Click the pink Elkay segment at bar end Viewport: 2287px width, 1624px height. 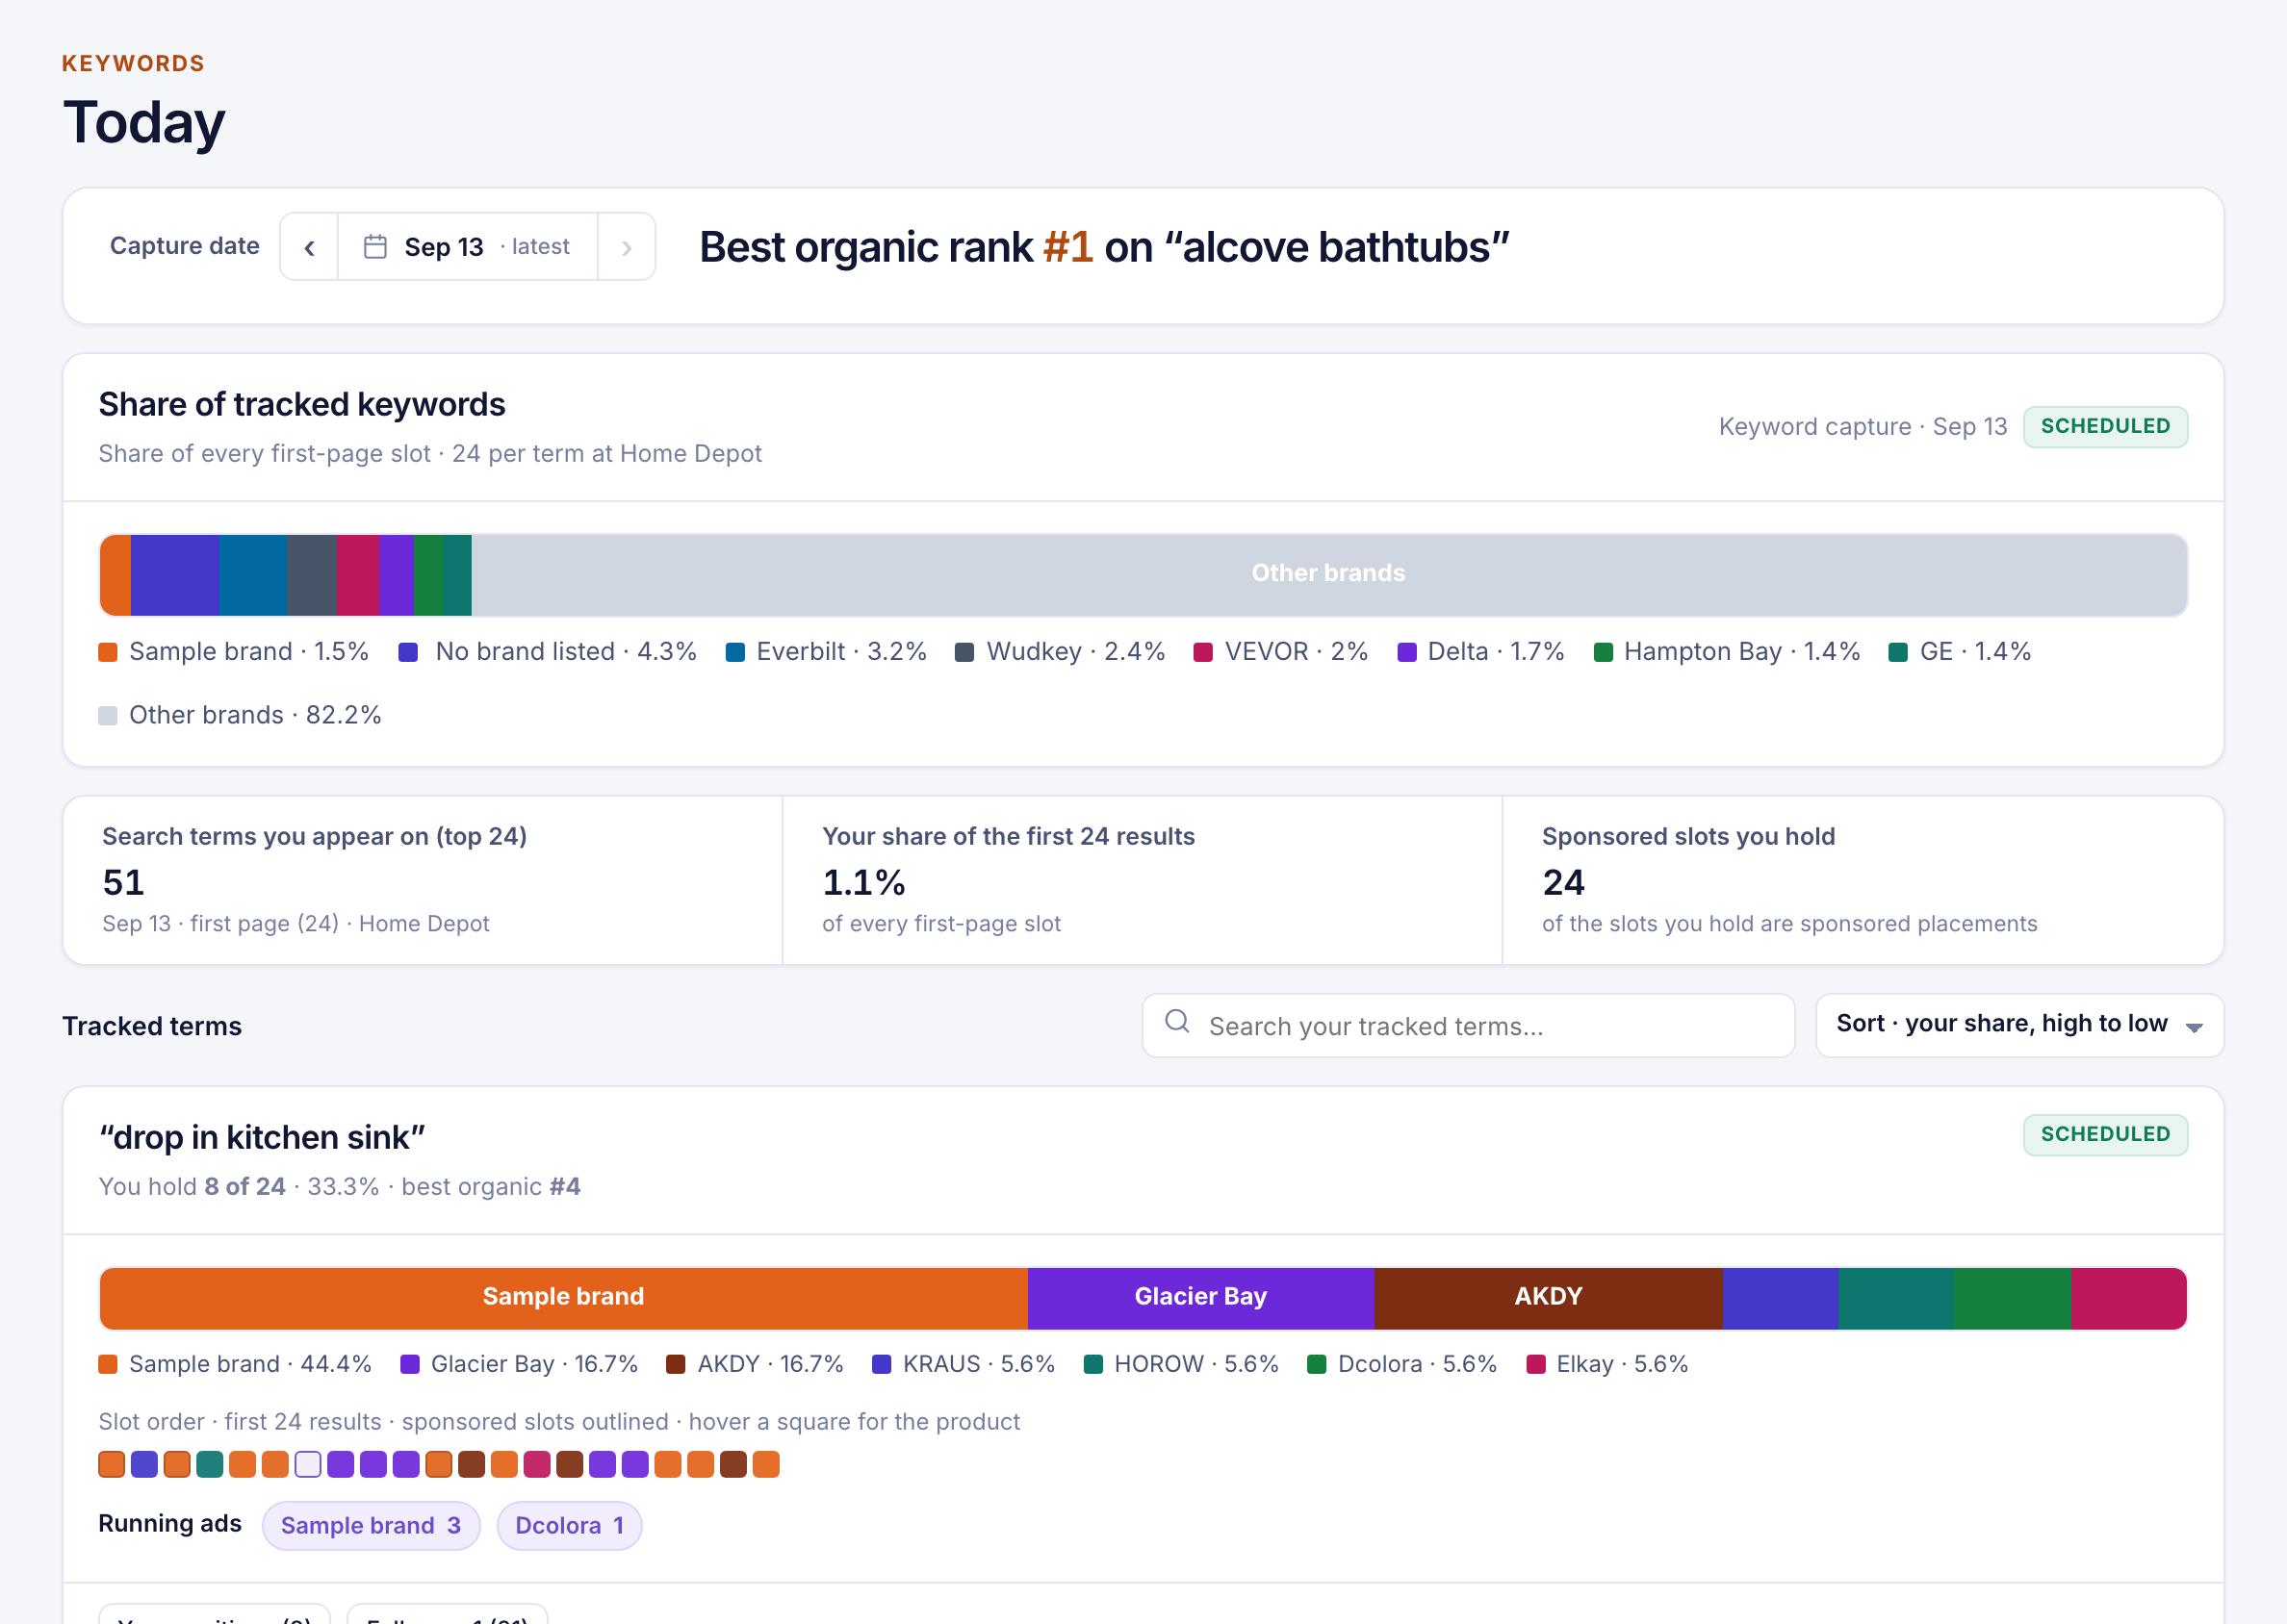click(x=2129, y=1297)
